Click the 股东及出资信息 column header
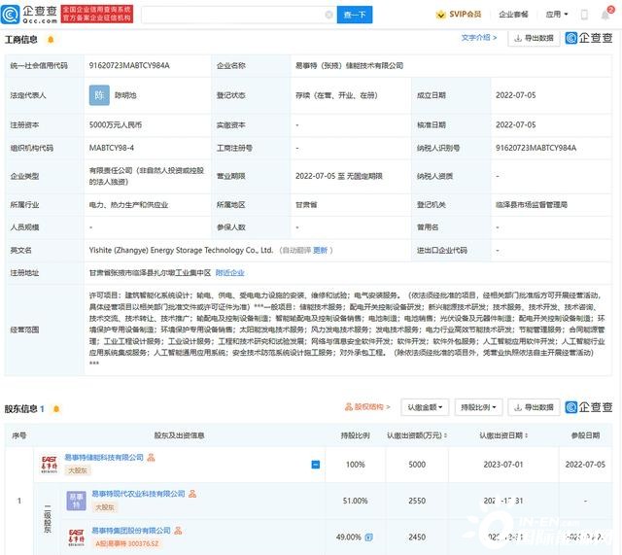 click(179, 435)
